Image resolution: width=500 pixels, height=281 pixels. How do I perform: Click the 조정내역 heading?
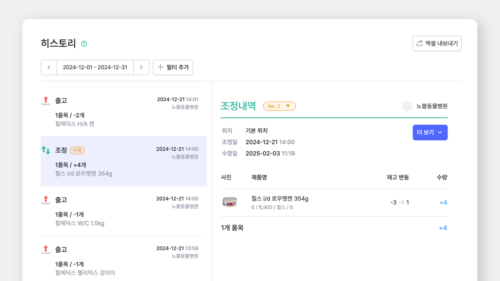(238, 106)
